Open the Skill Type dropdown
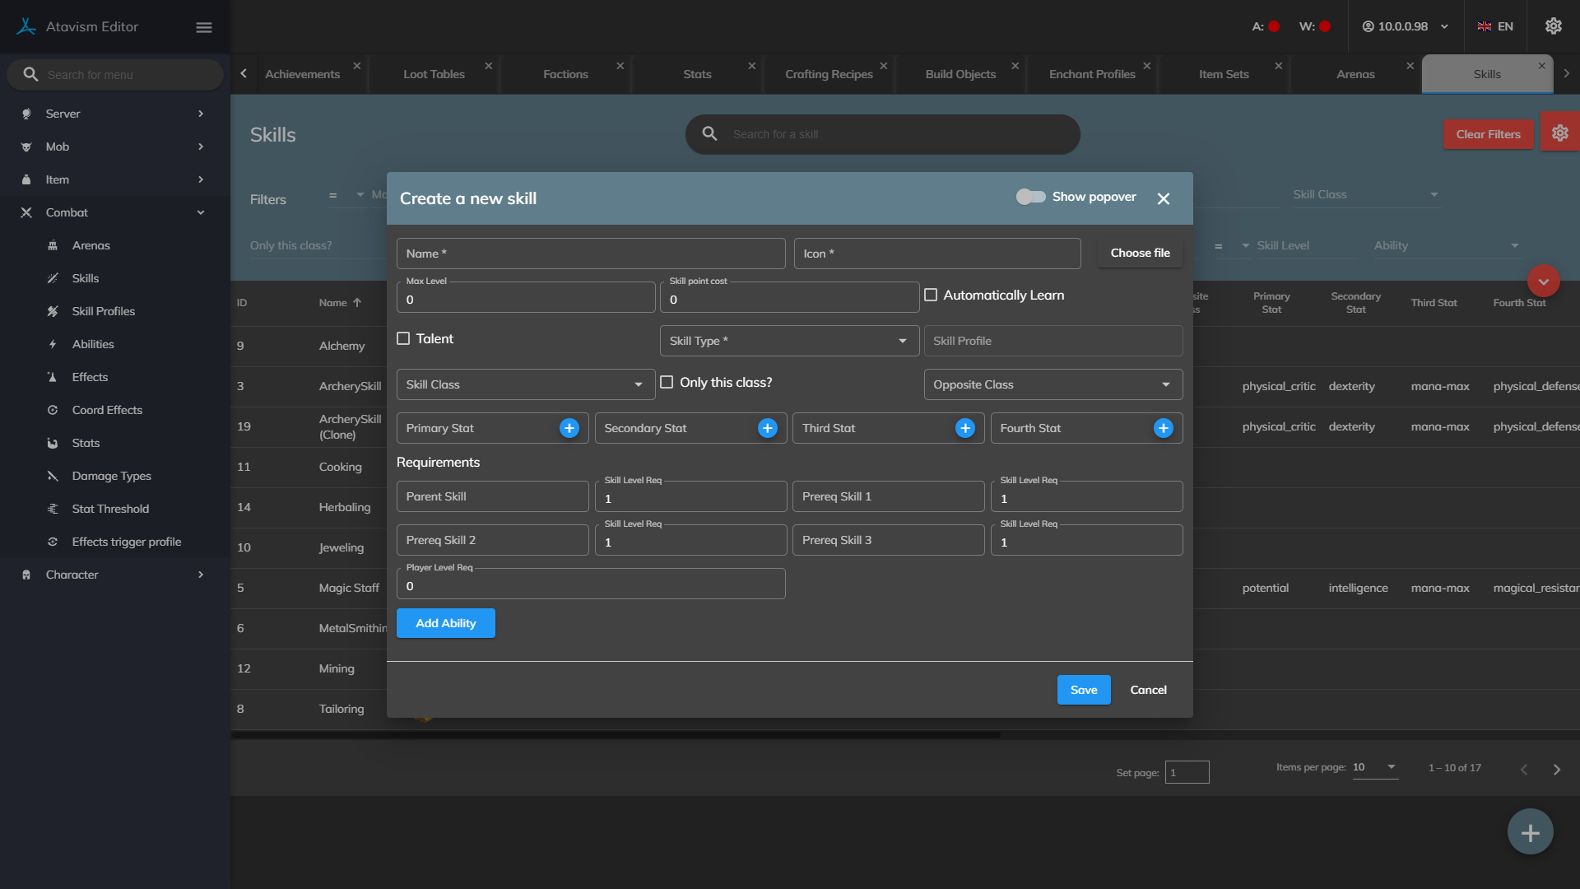1580x889 pixels. click(788, 341)
